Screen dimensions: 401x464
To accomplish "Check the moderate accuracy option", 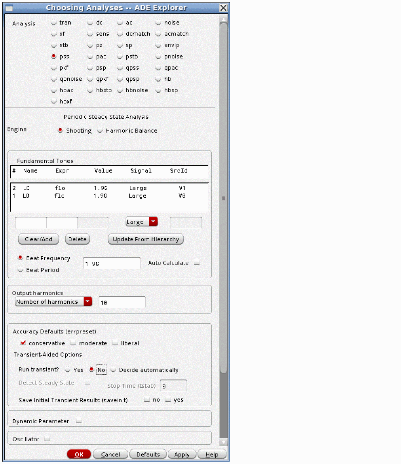I will click(x=73, y=343).
